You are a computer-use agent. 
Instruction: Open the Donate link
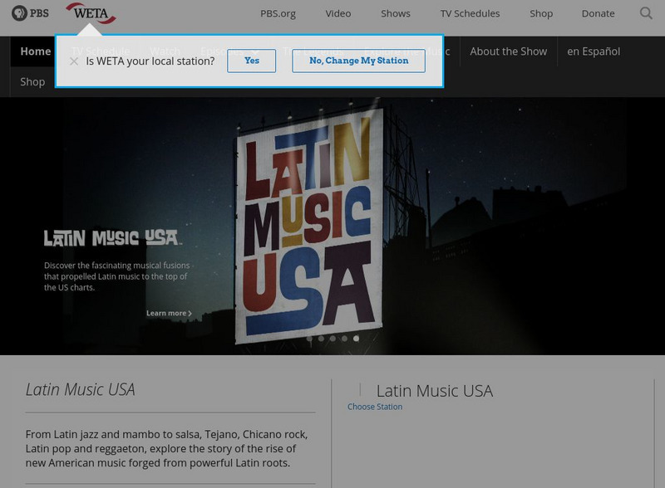coord(598,13)
